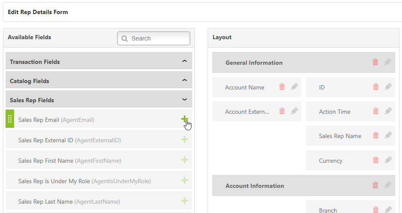Edit the Account Name layout field

(295, 87)
